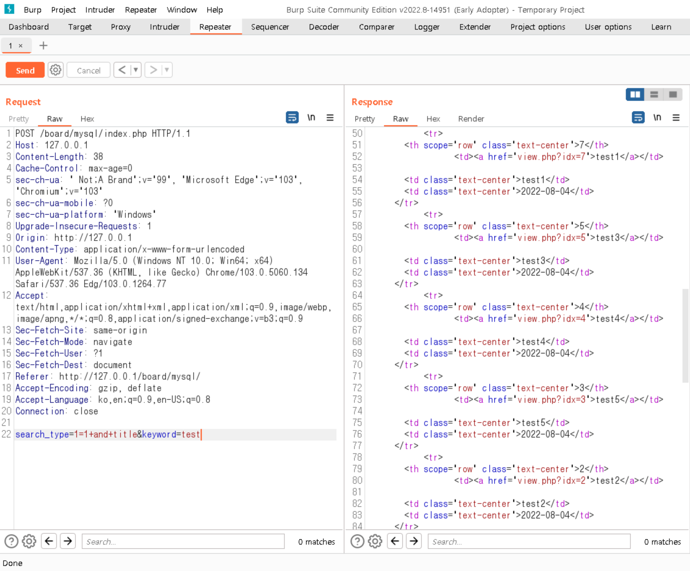The width and height of the screenshot is (690, 571).
Task: Switch to Comparer tab
Action: click(376, 27)
